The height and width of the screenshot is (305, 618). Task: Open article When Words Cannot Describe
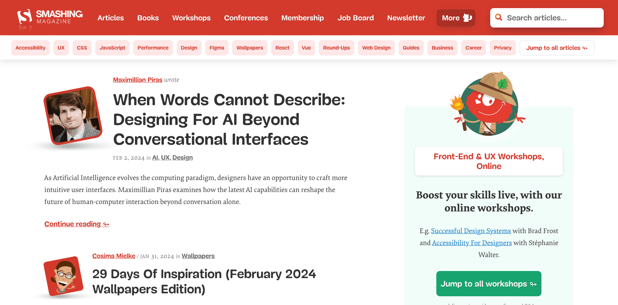coord(229,119)
